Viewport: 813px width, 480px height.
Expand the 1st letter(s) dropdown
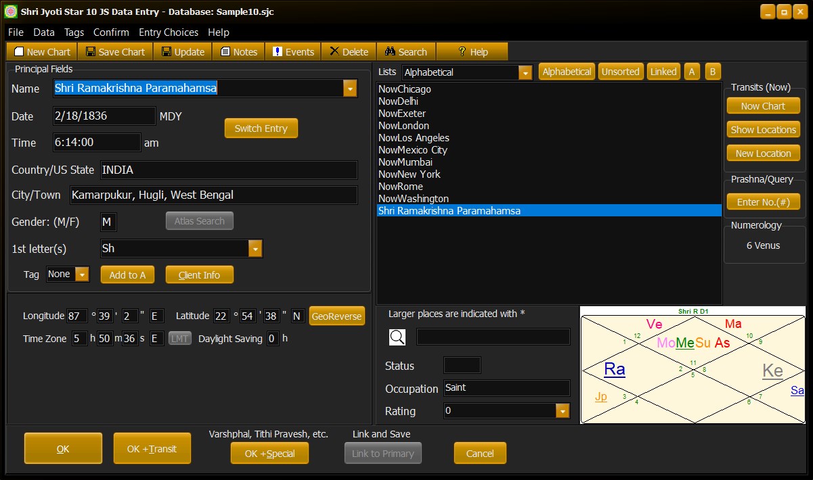coord(256,249)
